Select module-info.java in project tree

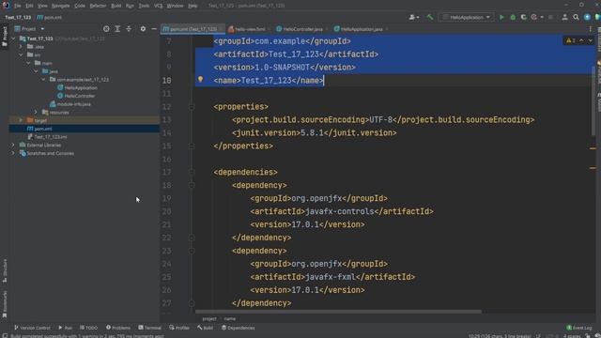[x=73, y=104]
